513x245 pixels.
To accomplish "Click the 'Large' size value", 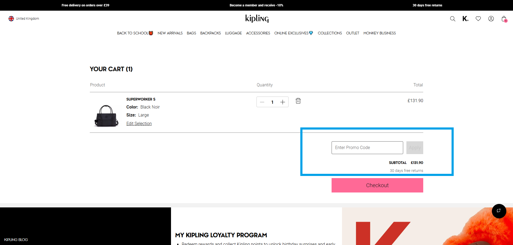I will click(143, 115).
